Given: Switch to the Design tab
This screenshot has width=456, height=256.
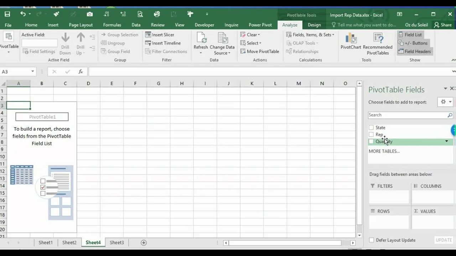Looking at the screenshot, I should click(x=314, y=25).
